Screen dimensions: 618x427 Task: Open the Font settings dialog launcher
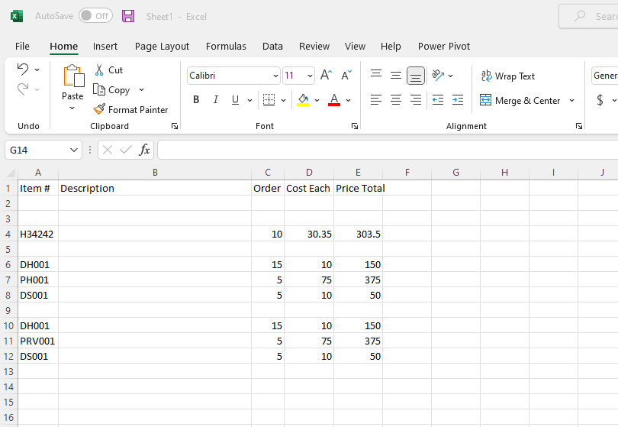pos(355,126)
